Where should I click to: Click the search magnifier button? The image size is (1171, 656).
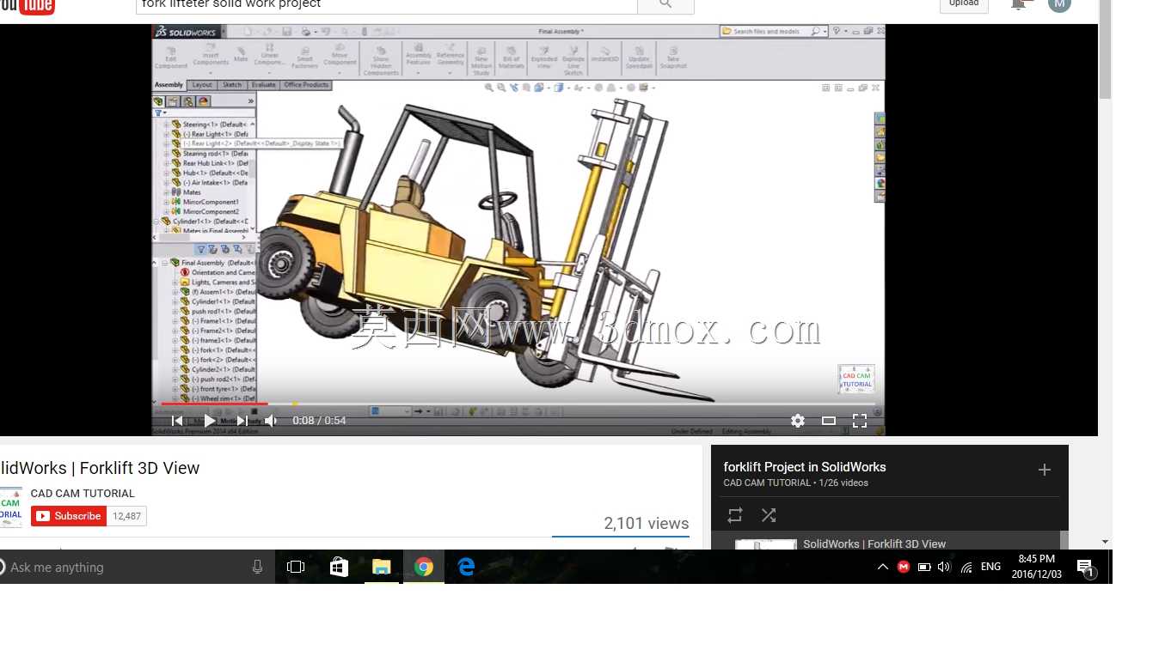click(x=665, y=5)
